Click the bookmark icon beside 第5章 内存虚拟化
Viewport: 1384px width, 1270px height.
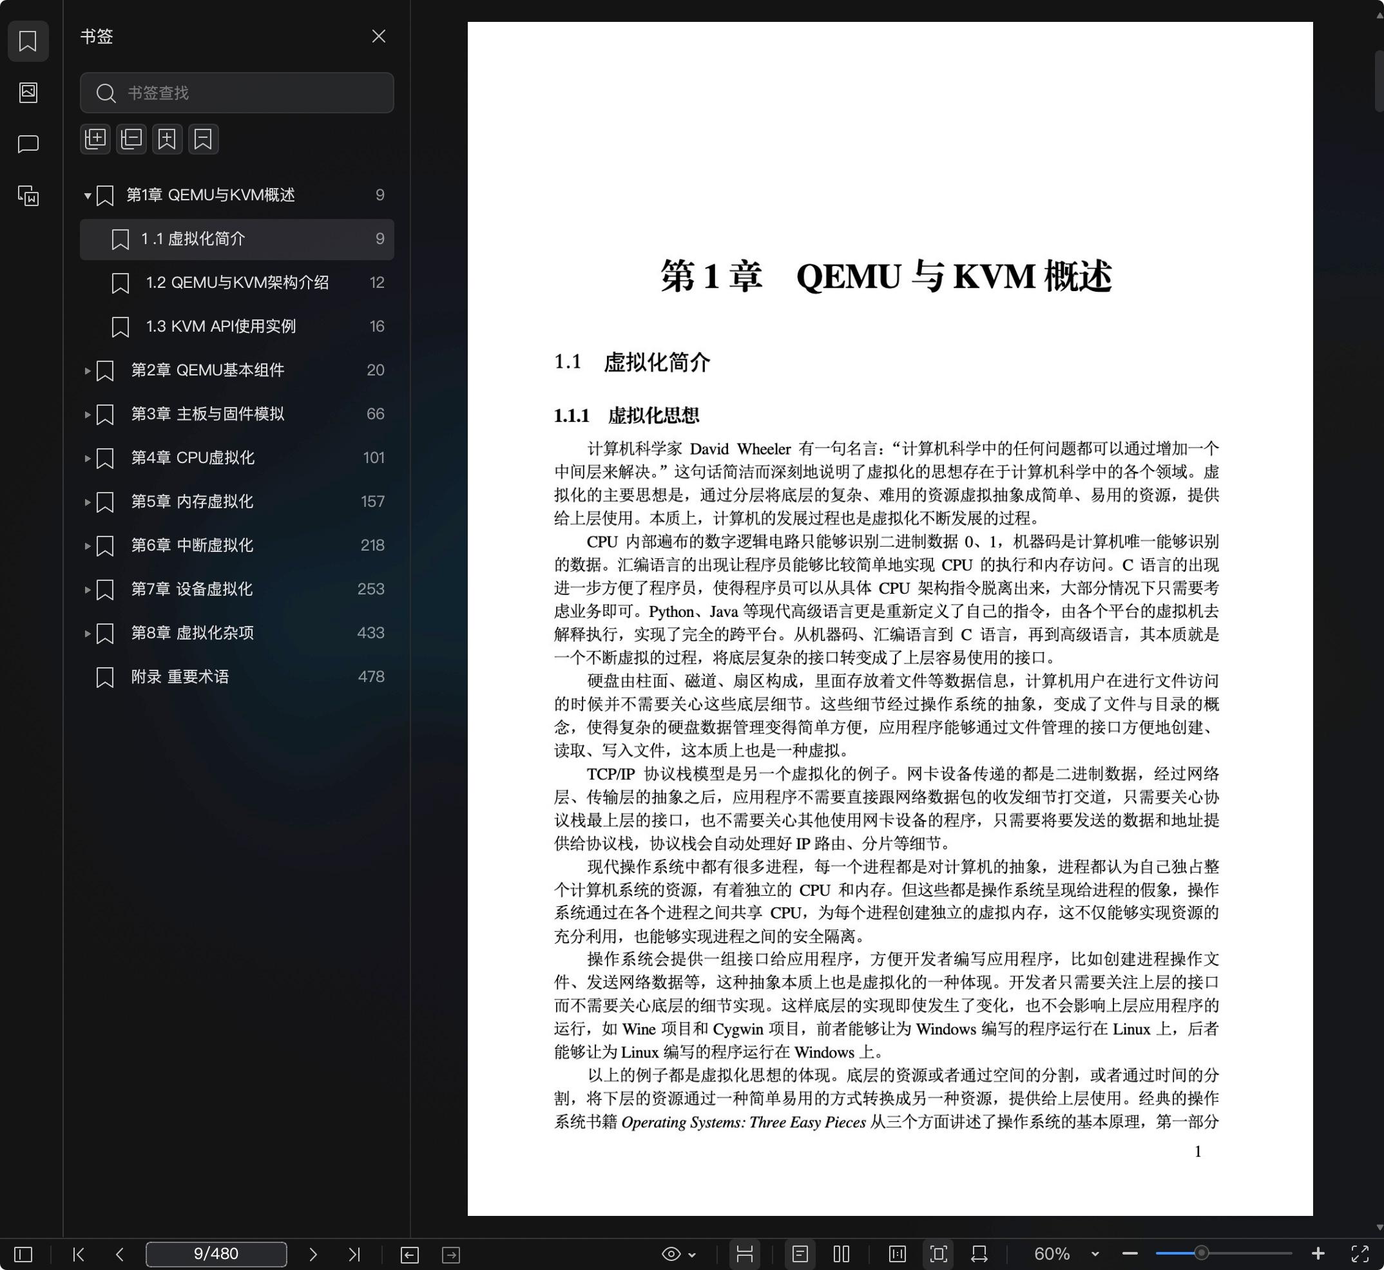(104, 502)
